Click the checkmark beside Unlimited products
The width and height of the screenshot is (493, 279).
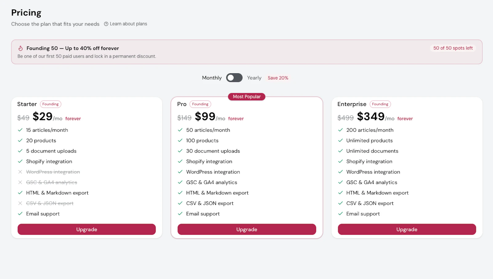coord(340,140)
